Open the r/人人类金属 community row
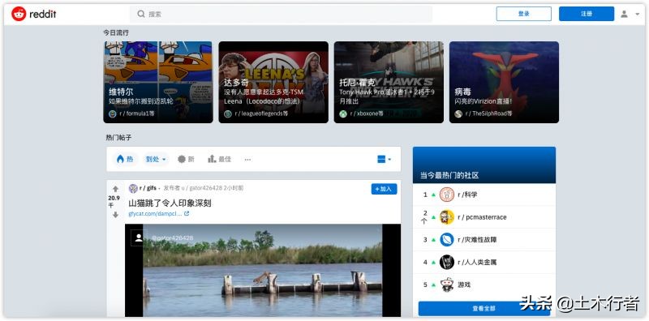The width and height of the screenshot is (649, 321). pos(484,263)
